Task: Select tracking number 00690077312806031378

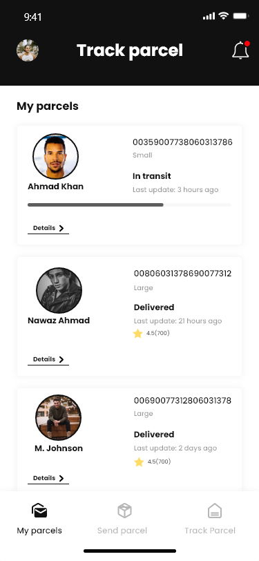Action: pos(182,400)
